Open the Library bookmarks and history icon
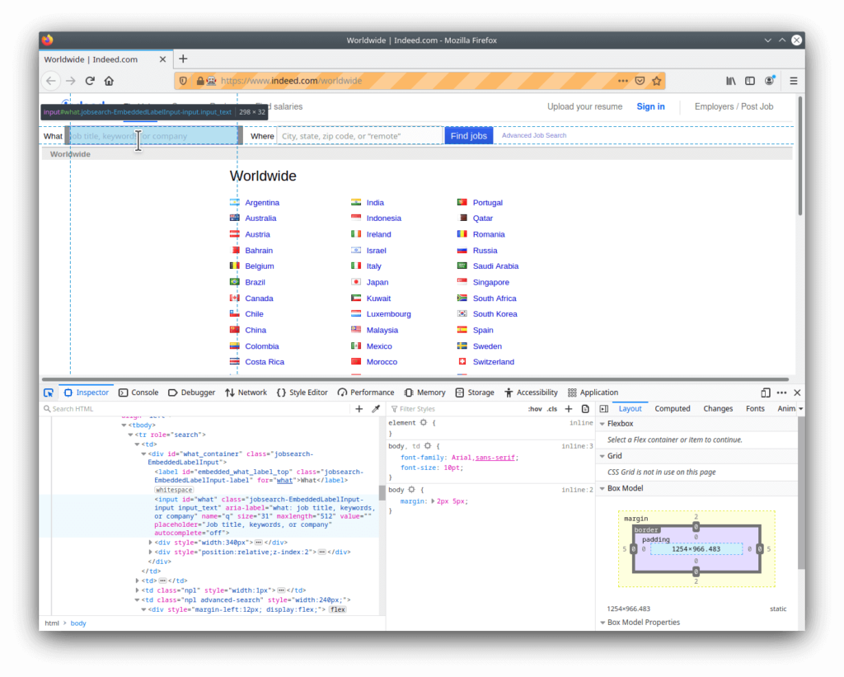Image resolution: width=844 pixels, height=677 pixels. coord(731,81)
